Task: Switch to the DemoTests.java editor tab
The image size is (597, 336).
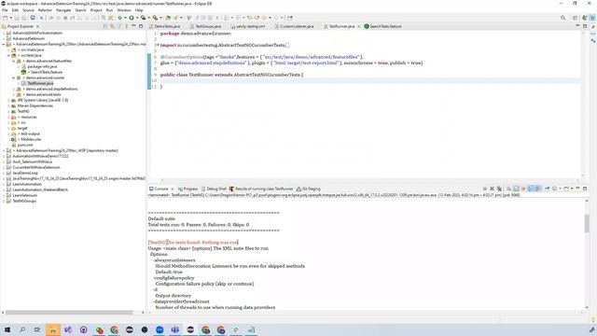Action: (164, 26)
